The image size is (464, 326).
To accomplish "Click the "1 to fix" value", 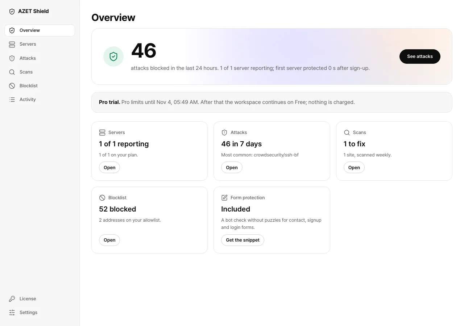I will point(355,144).
